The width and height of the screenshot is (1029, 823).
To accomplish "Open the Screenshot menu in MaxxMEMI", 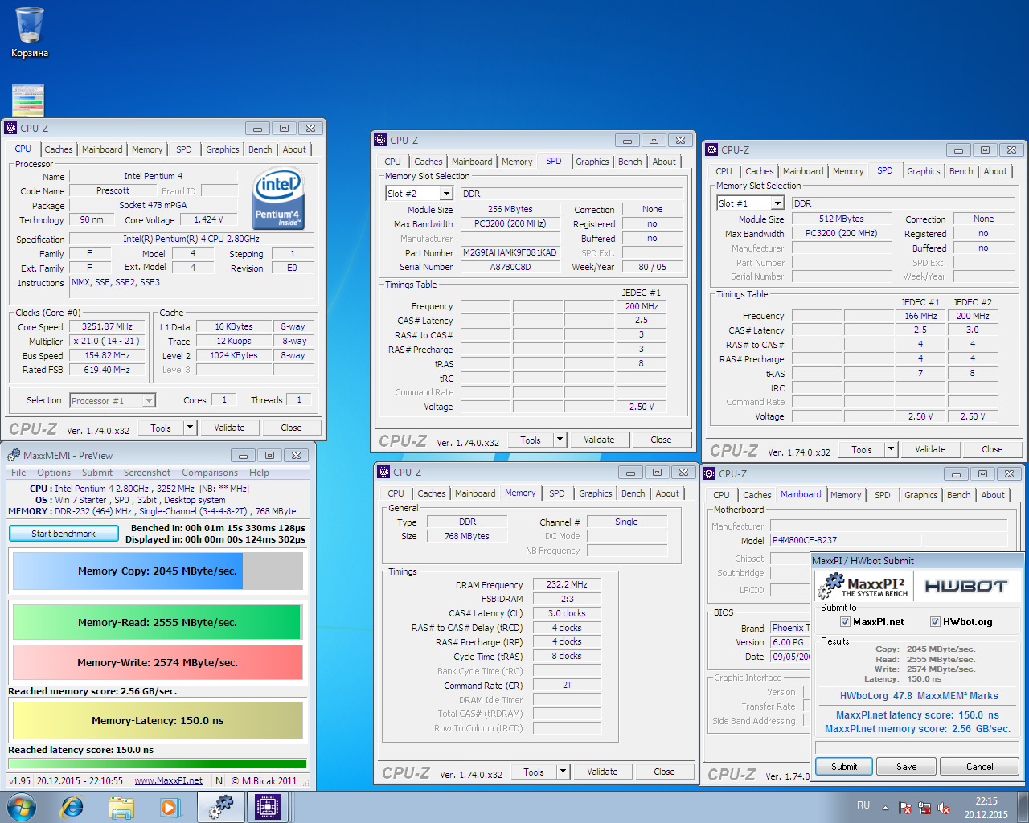I will [147, 473].
